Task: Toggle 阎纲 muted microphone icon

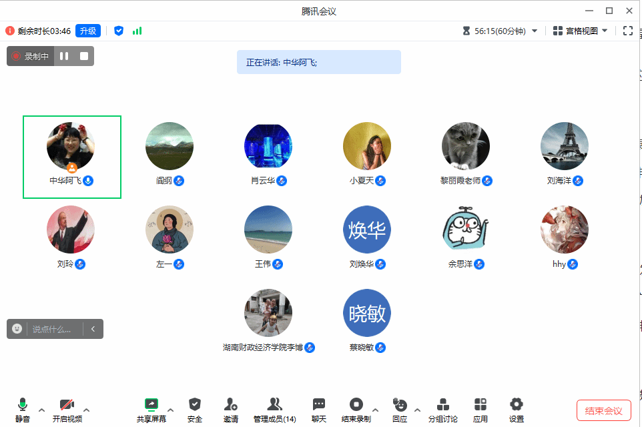Action: pos(179,181)
